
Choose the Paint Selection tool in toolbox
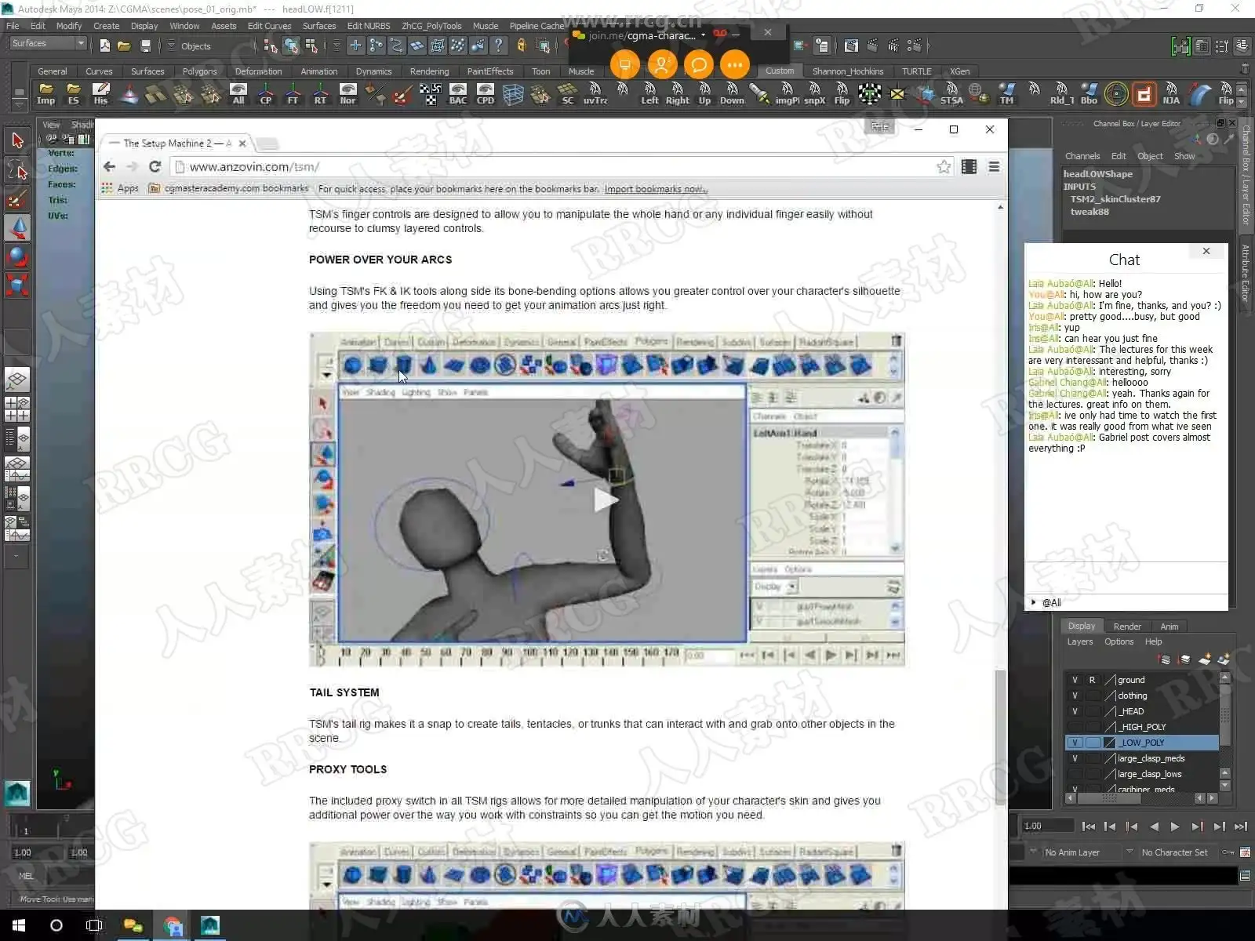(x=17, y=199)
